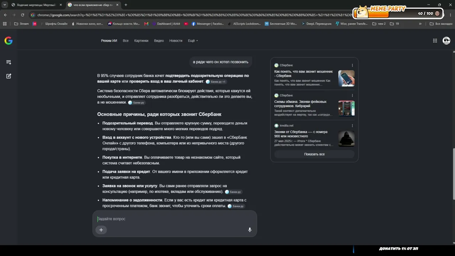Click the user message 'а ради чего он хотел позвонить'
Image resolution: width=455 pixels, height=256 pixels.
point(221,62)
